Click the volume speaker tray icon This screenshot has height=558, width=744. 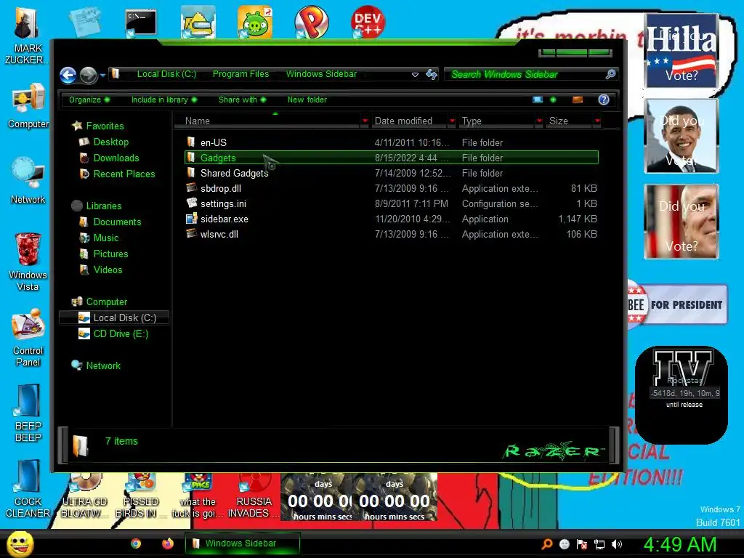pyautogui.click(x=616, y=544)
